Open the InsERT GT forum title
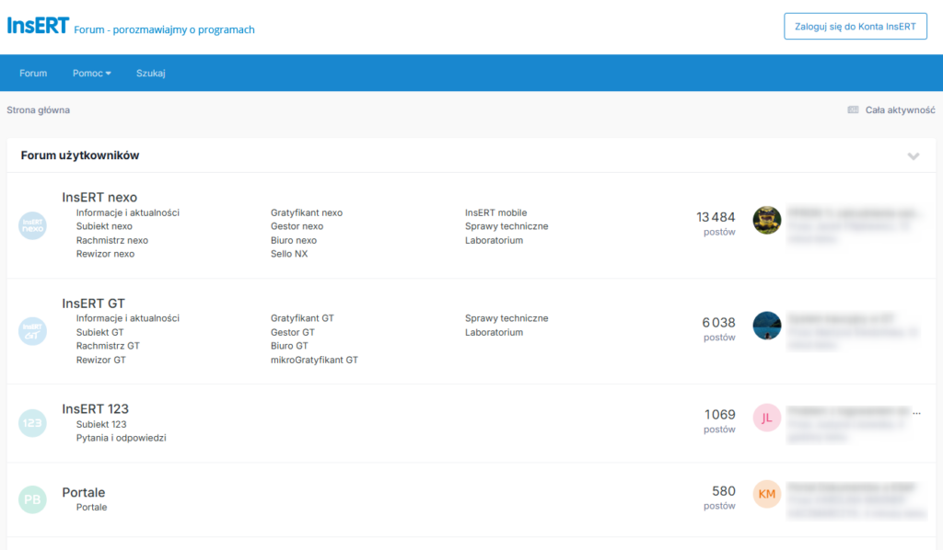This screenshot has height=550, width=943. point(93,304)
